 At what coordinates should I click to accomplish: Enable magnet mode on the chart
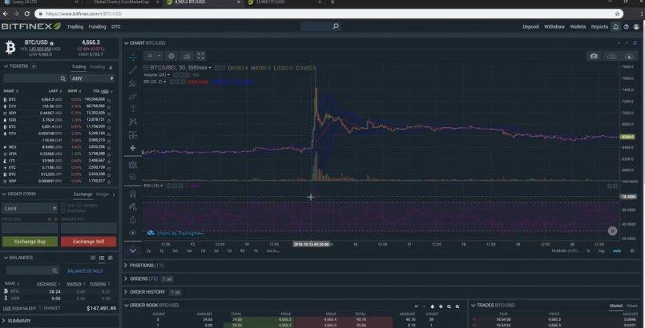pos(133,194)
